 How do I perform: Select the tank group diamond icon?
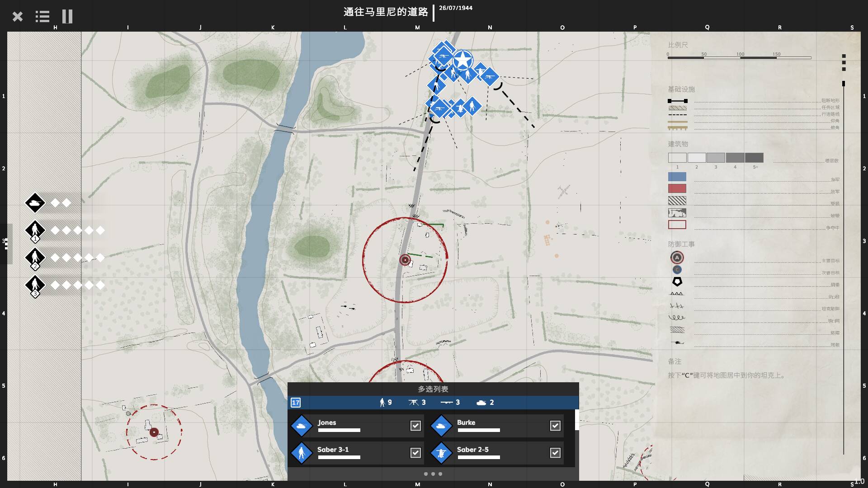click(35, 203)
